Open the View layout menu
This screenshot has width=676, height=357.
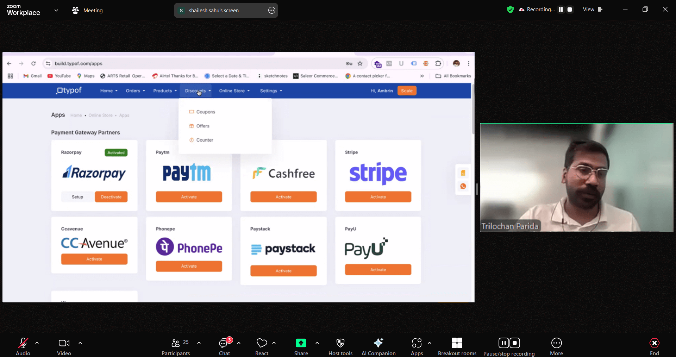click(592, 10)
